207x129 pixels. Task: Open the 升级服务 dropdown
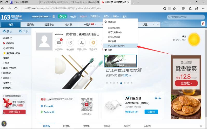[x=95, y=17]
